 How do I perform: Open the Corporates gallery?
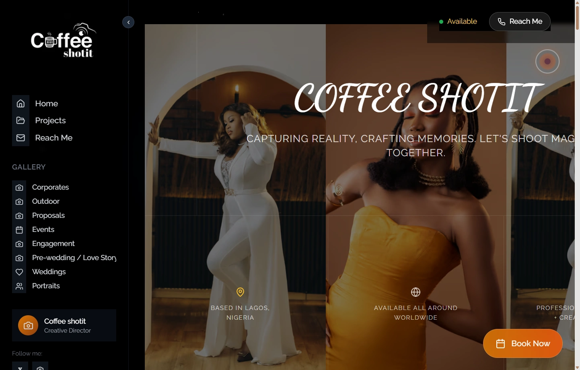point(50,187)
